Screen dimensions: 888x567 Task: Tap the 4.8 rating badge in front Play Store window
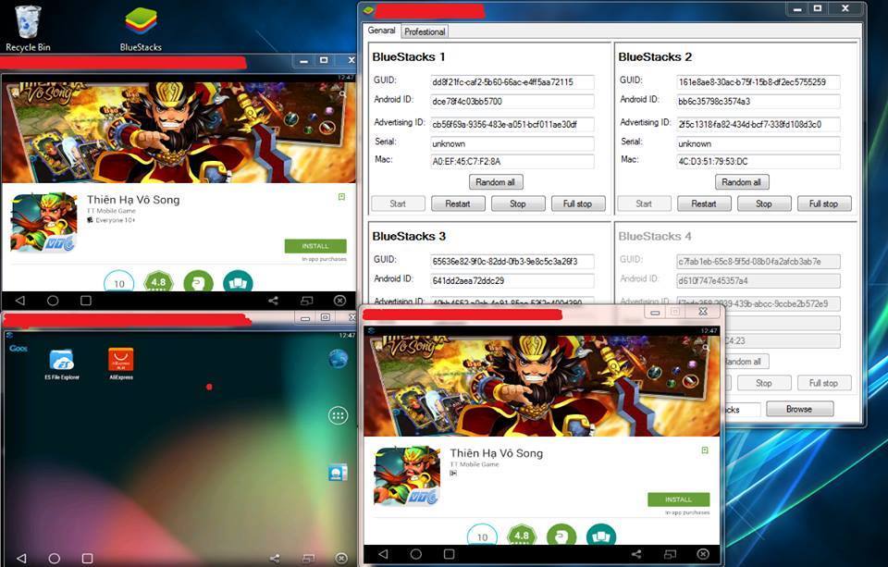point(521,536)
